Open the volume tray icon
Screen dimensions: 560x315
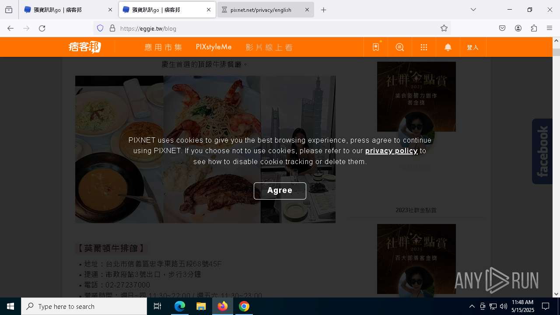(x=504, y=306)
